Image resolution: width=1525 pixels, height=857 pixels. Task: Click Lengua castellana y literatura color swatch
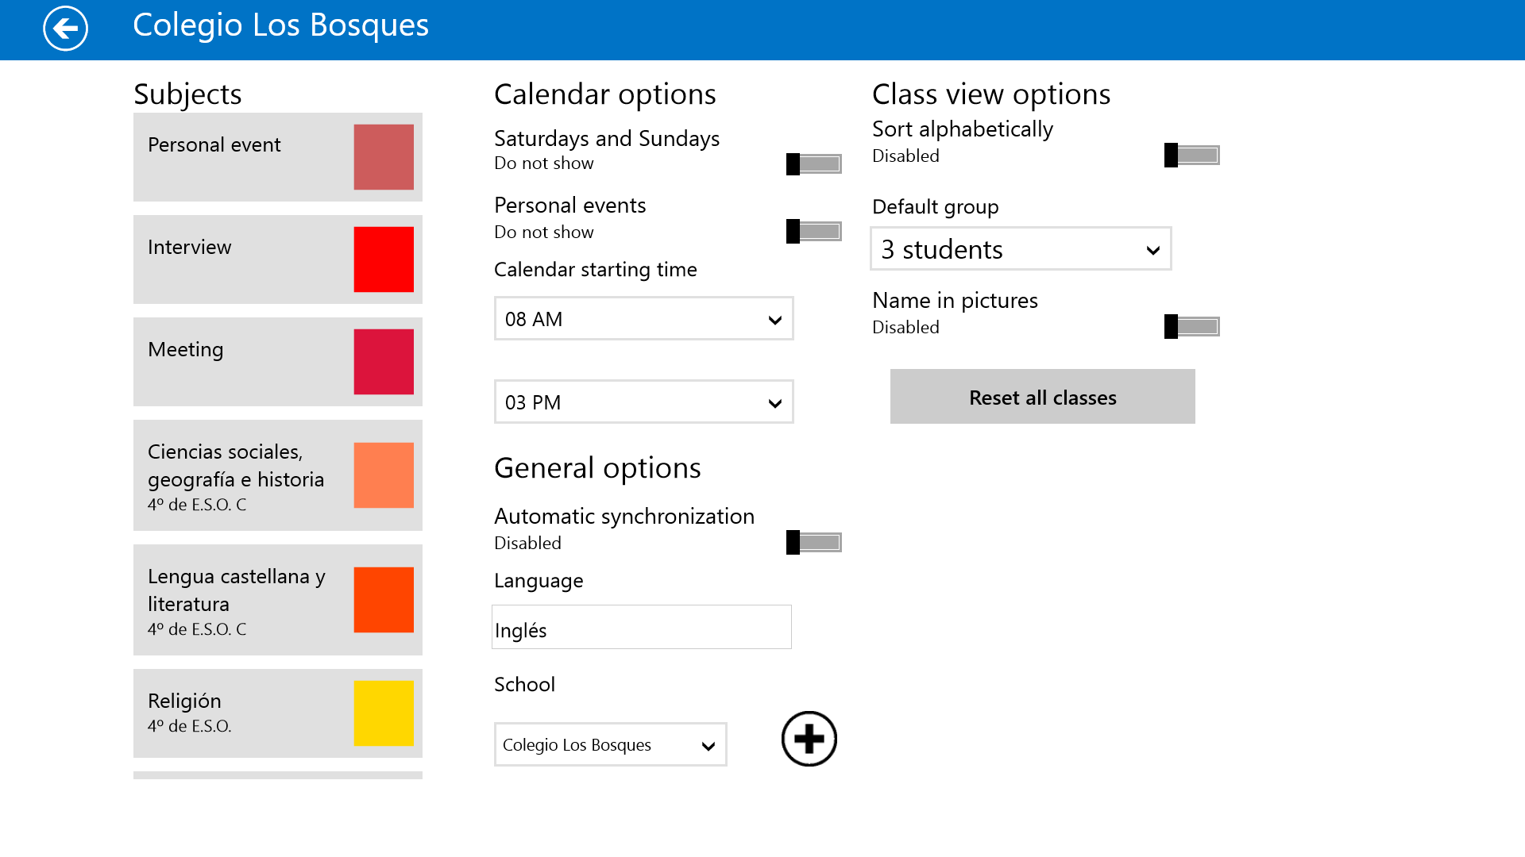(x=384, y=600)
